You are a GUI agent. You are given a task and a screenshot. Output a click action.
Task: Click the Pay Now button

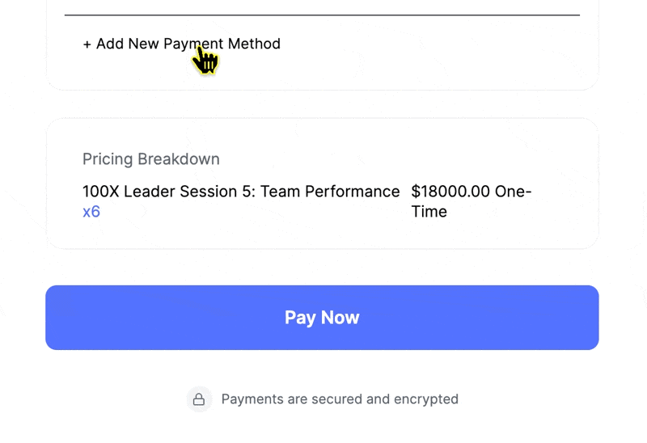tap(322, 318)
